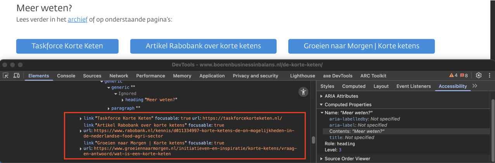Screen dimensions: 495x163
Task: Open DevTools settings gear
Action: point(479,75)
